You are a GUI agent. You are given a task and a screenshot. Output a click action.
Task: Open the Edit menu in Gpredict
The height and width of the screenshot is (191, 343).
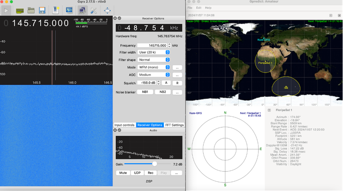[199, 8]
